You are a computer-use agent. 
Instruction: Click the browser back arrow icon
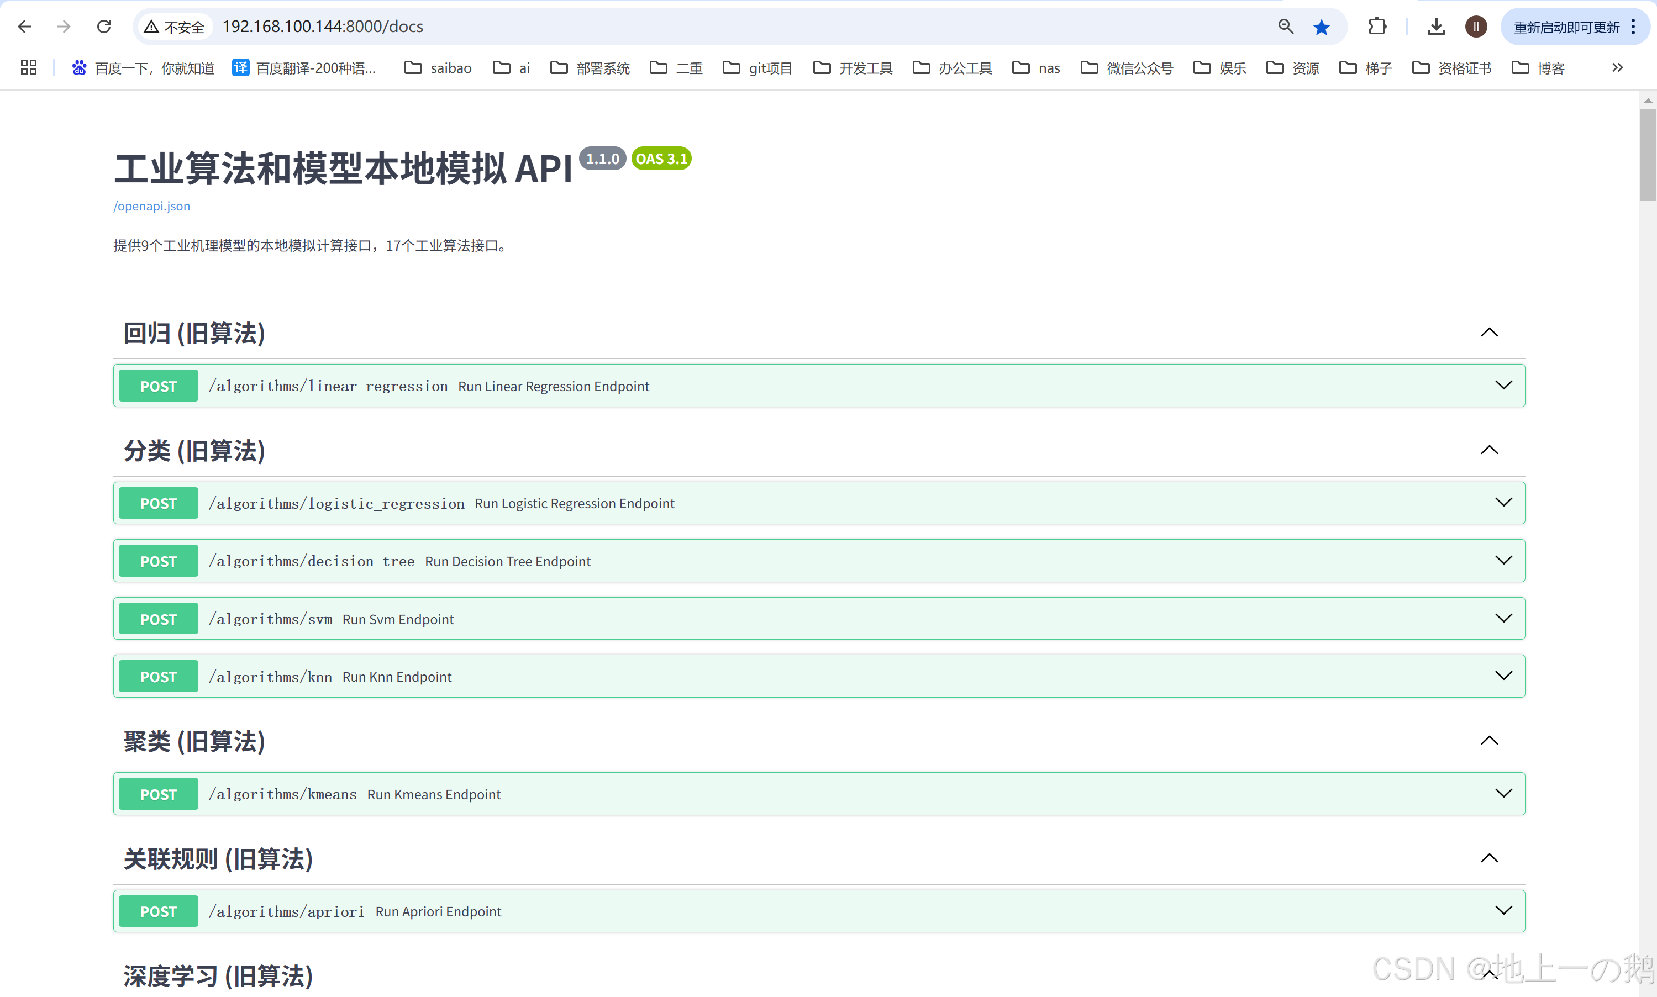(x=24, y=26)
